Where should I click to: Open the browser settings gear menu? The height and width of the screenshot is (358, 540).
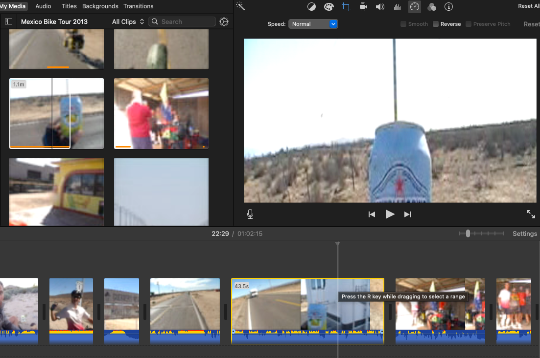click(x=224, y=21)
